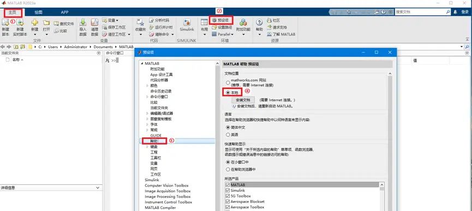The image size is (472, 211).
Task: Click the 名称 column header
Action: pos(17,60)
